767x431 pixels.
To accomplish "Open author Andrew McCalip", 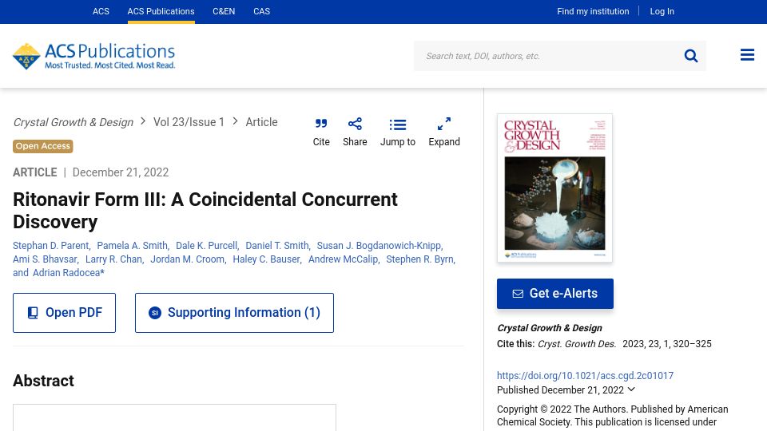I will pyautogui.click(x=344, y=259).
